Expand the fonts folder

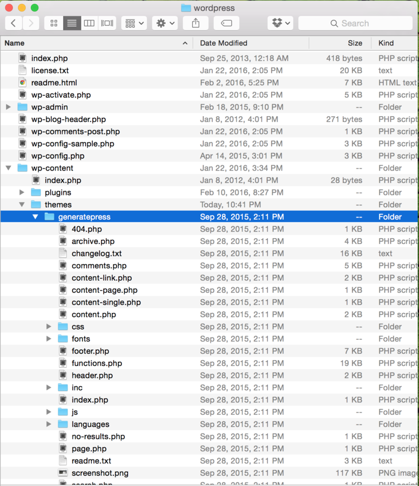(x=49, y=339)
